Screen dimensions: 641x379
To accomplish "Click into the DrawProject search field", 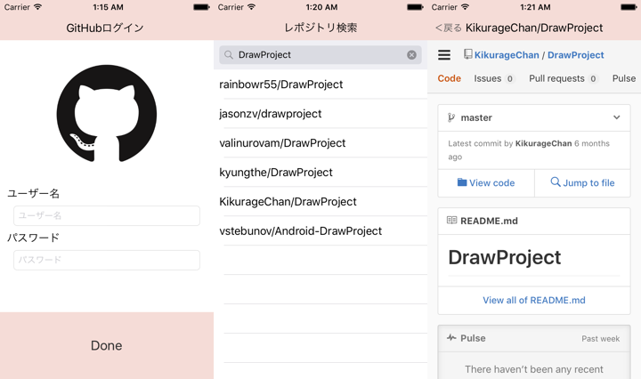I will (320, 55).
